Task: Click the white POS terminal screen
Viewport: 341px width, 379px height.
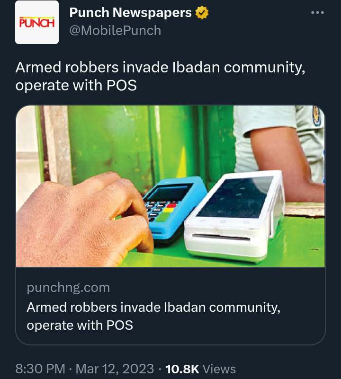Action: point(235,196)
